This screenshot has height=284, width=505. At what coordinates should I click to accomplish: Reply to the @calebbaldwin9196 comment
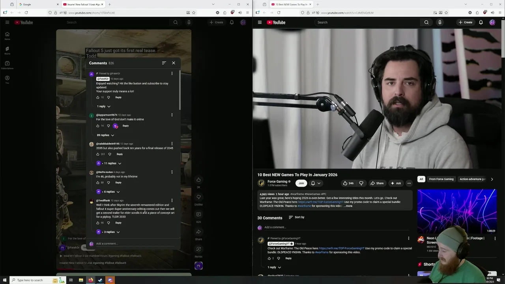coord(120,154)
